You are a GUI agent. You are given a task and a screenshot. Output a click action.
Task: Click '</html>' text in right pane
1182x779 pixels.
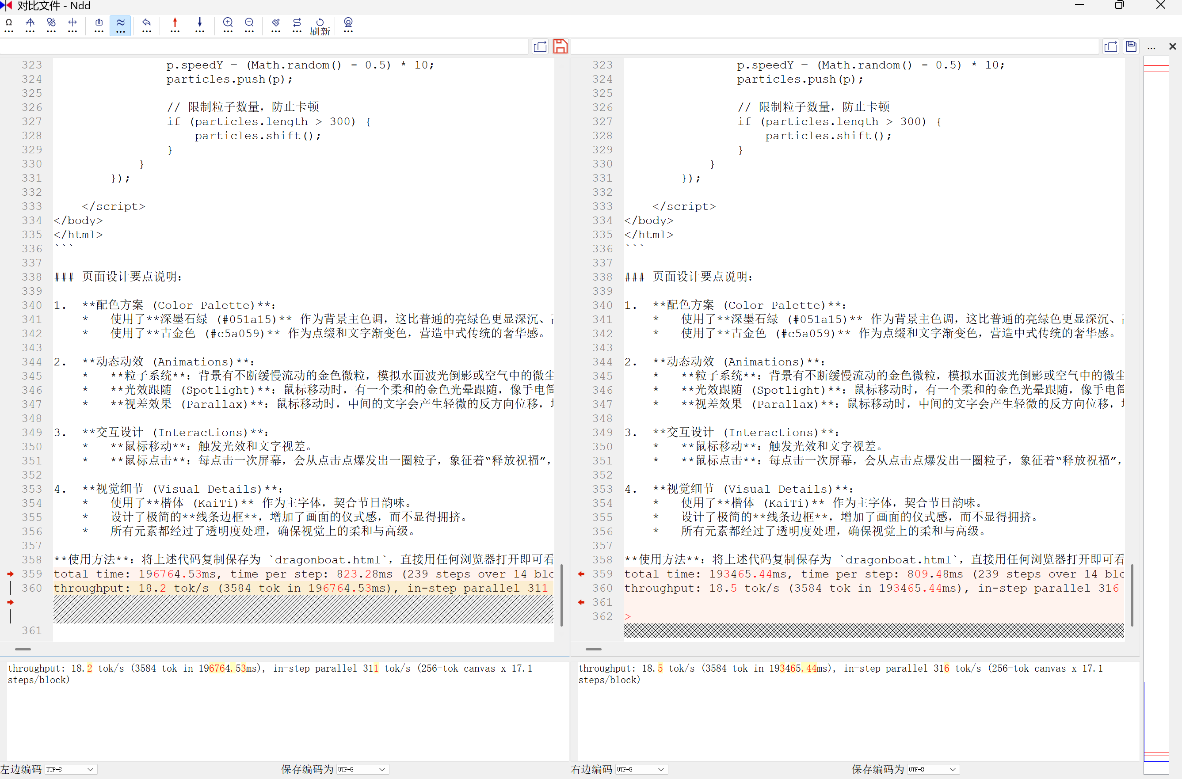tap(649, 235)
